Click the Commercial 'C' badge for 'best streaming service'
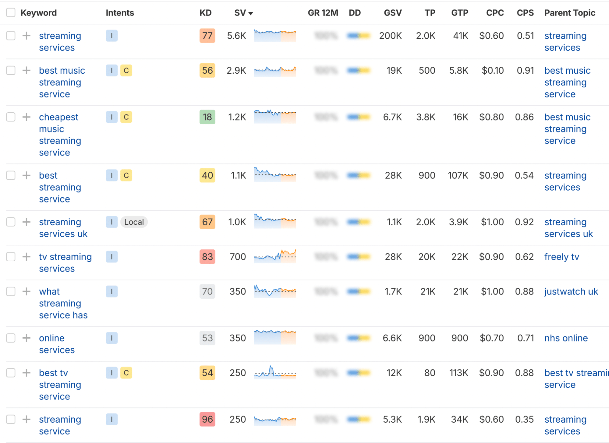 126,175
